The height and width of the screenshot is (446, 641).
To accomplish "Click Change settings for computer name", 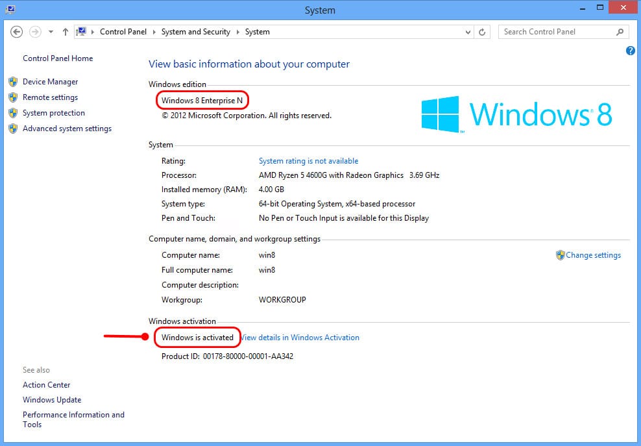I will [x=593, y=255].
